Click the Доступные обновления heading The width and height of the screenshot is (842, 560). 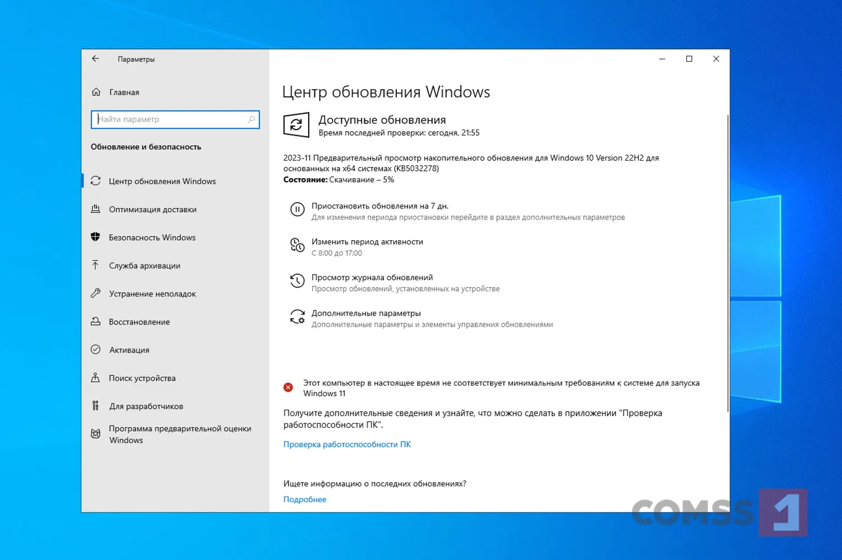[382, 120]
